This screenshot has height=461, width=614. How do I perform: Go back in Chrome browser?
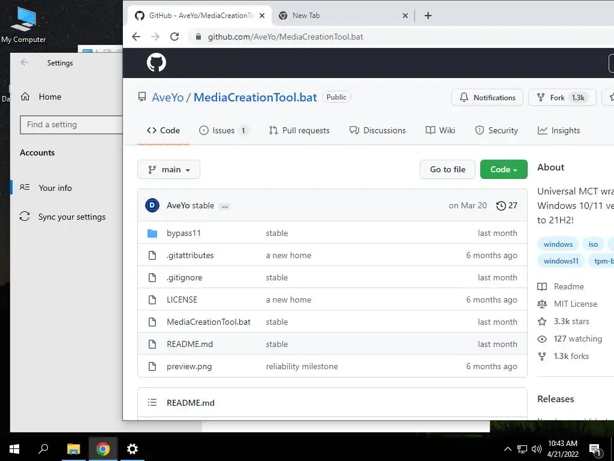[136, 37]
